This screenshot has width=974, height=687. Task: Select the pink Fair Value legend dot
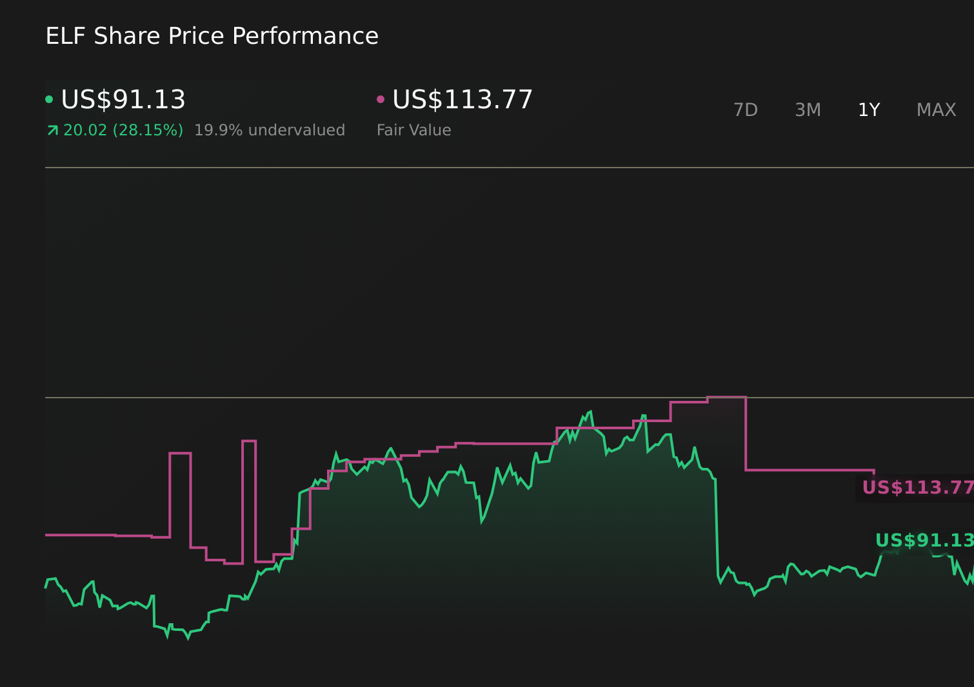(381, 99)
